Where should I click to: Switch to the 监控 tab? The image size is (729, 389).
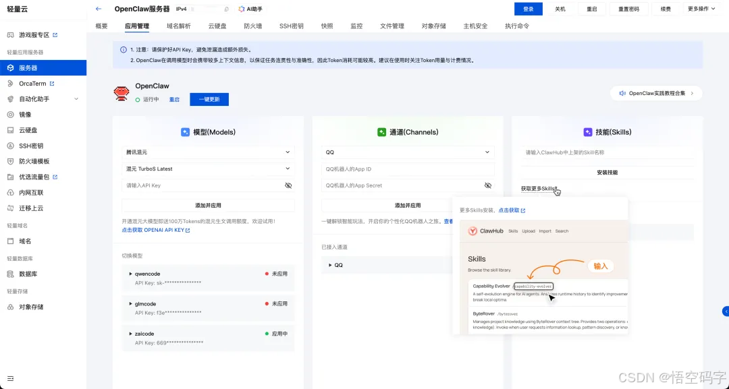(x=356, y=26)
